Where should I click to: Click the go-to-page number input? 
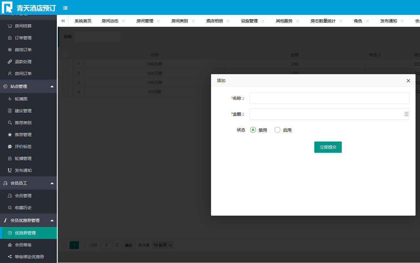(106, 245)
